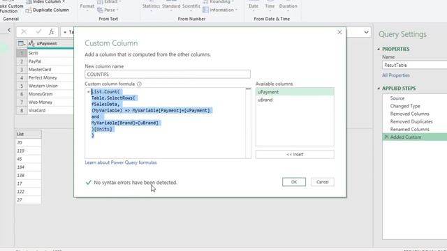Select row number 1 in grid
The image size is (447, 251).
point(22,53)
